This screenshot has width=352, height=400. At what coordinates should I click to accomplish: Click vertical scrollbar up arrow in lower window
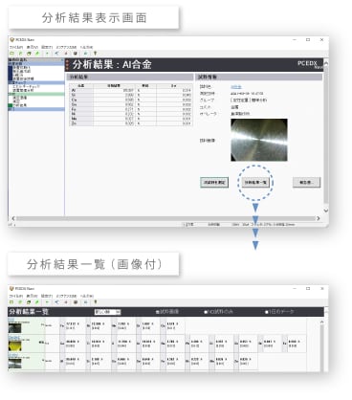[322, 322]
